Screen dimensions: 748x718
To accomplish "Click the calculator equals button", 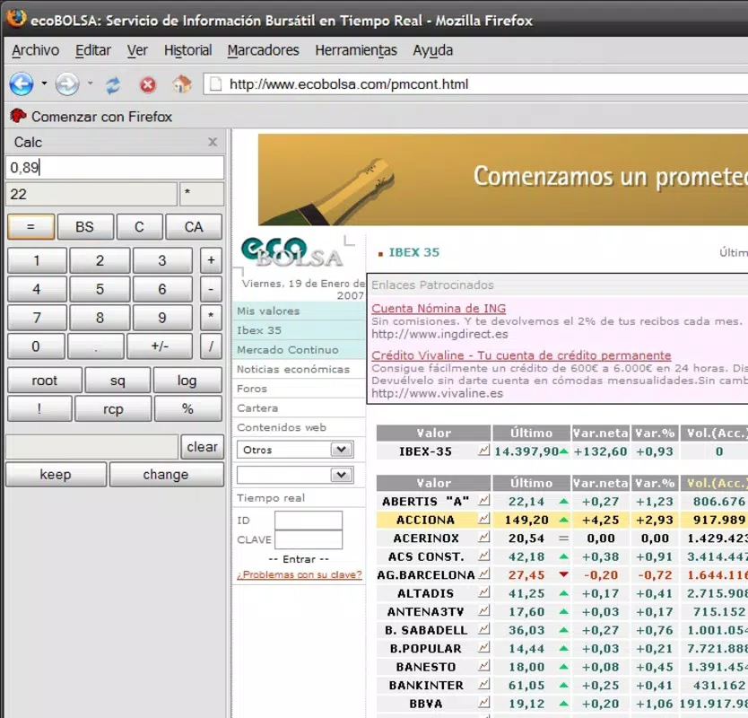I will pyautogui.click(x=31, y=227).
